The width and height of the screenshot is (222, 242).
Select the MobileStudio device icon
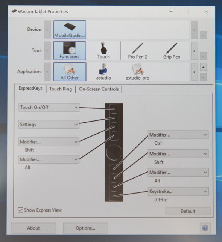click(70, 30)
